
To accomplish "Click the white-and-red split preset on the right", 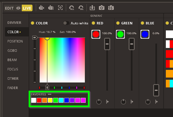I will pyautogui.click(x=169, y=44).
